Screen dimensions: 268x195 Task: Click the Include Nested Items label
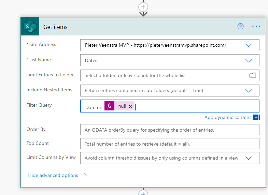pos(49,90)
